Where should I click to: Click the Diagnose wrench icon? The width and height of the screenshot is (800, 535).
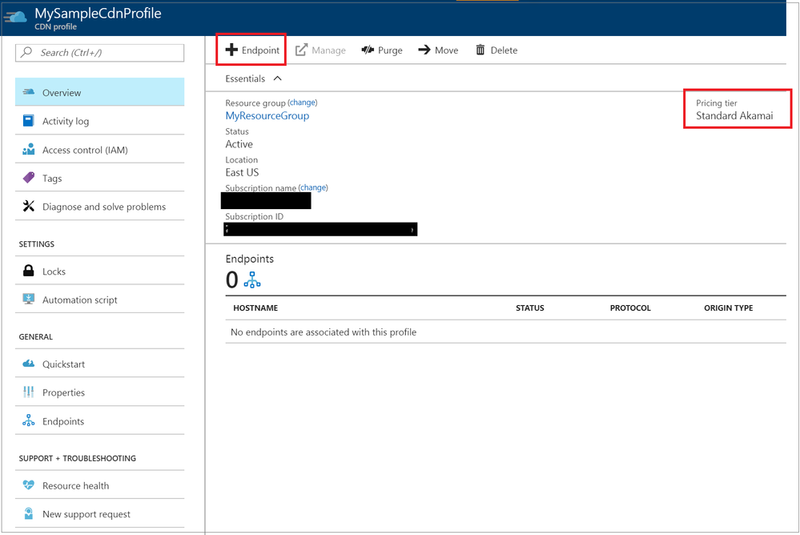click(x=29, y=207)
